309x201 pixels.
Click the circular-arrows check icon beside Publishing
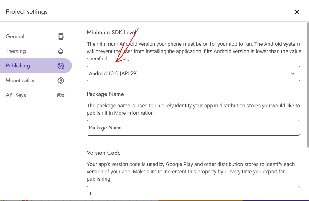coord(61,66)
